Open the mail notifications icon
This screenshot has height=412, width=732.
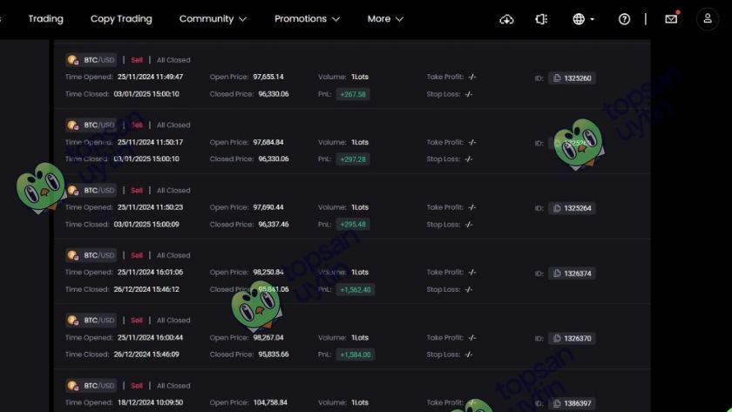(671, 19)
